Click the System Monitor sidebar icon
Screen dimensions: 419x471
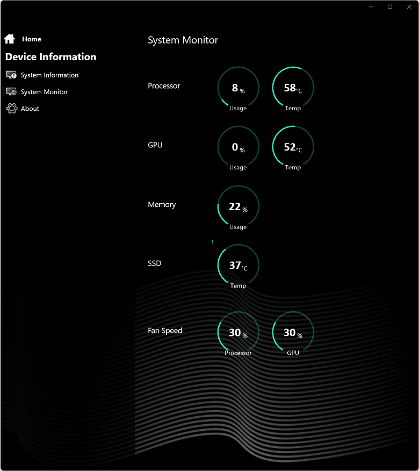coord(11,91)
